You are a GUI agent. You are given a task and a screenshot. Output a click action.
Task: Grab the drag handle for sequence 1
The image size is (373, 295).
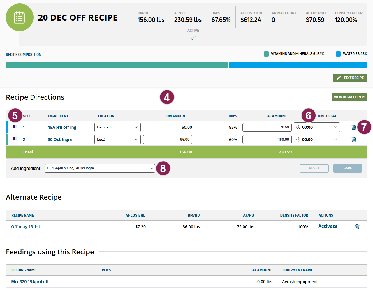click(15, 127)
